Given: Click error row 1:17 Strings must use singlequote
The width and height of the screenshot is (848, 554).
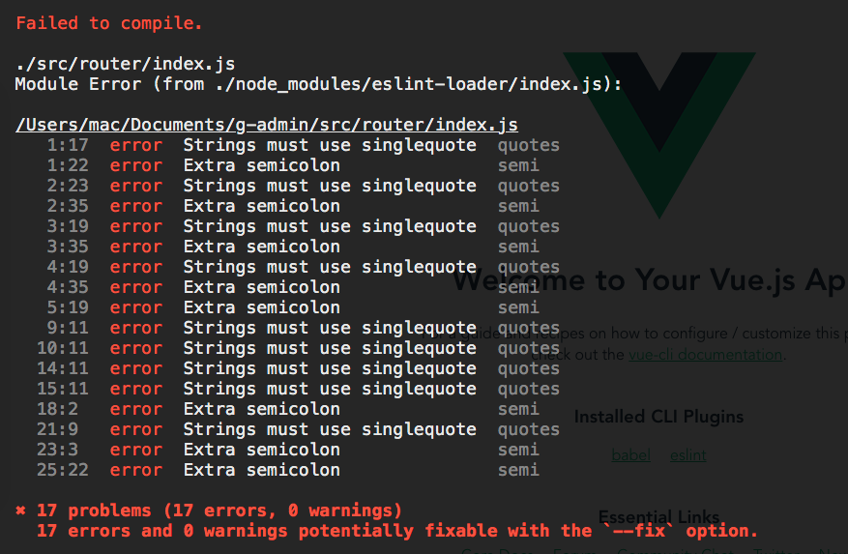Looking at the screenshot, I should click(303, 145).
